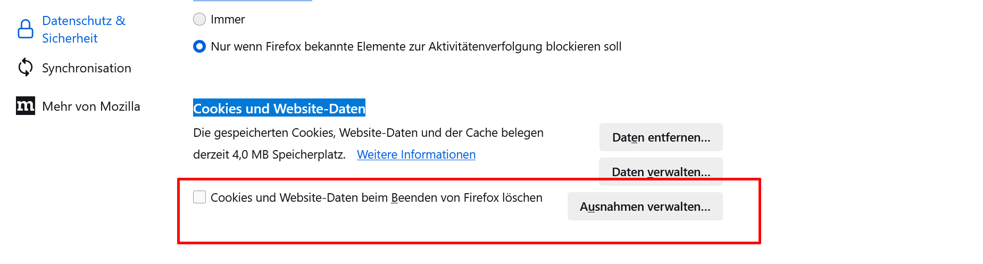Open the "Daten verwalten..." dialog button
Viewport: 983px width, 264px height.
pos(661,171)
